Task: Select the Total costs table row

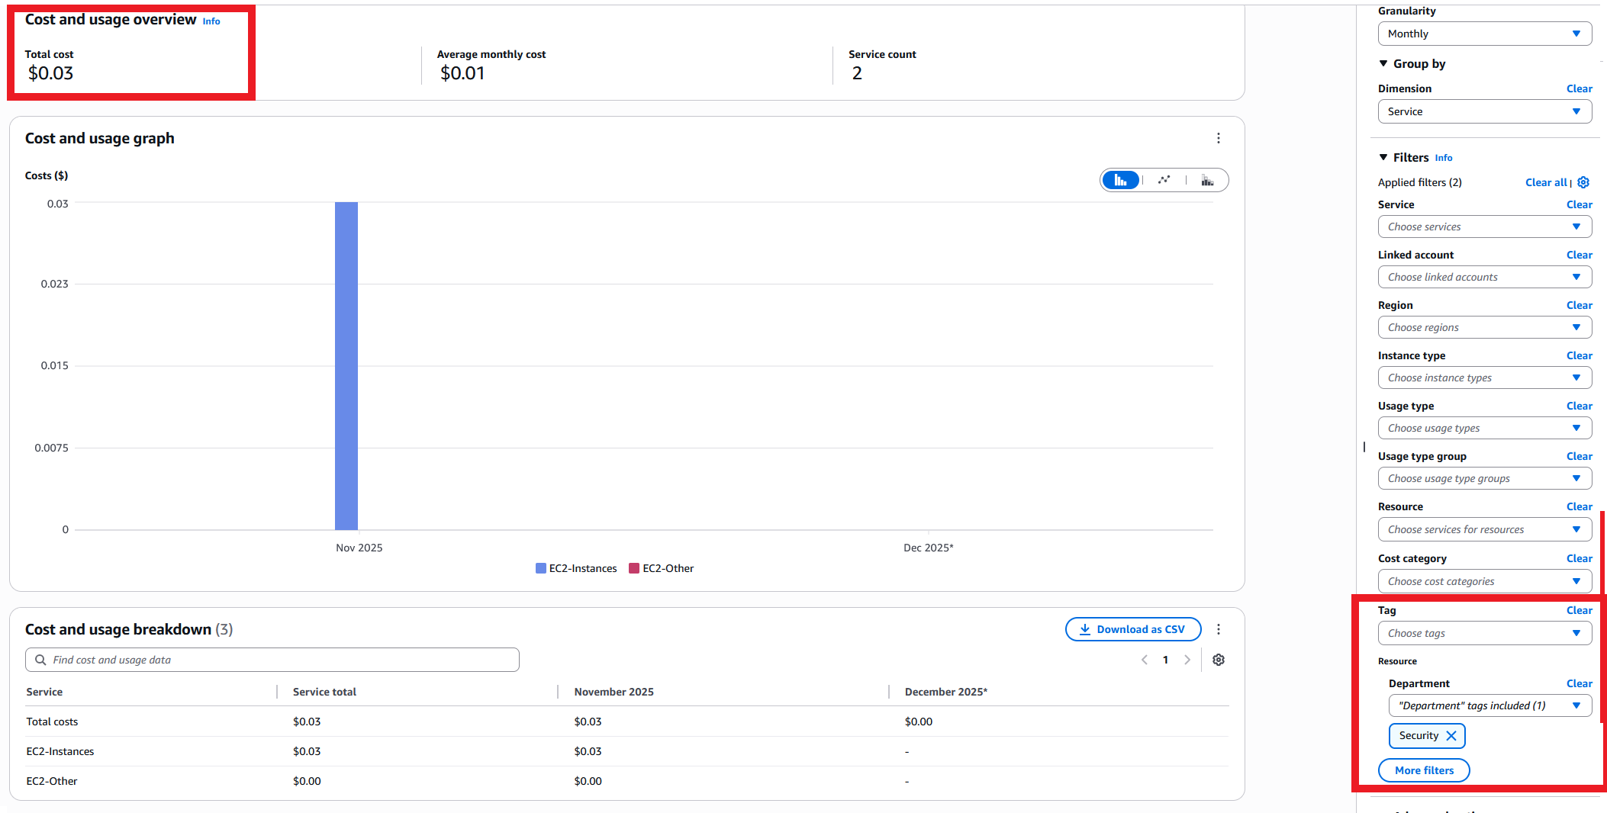Action: pyautogui.click(x=626, y=721)
